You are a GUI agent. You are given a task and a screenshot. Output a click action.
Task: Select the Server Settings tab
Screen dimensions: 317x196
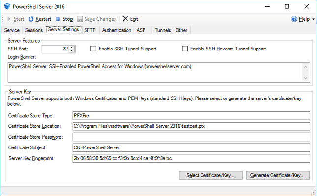coord(63,29)
